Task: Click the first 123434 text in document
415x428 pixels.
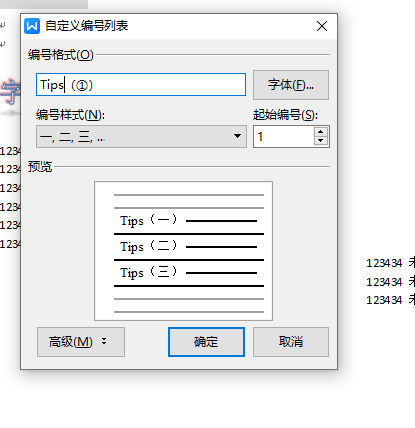Action: 384,263
